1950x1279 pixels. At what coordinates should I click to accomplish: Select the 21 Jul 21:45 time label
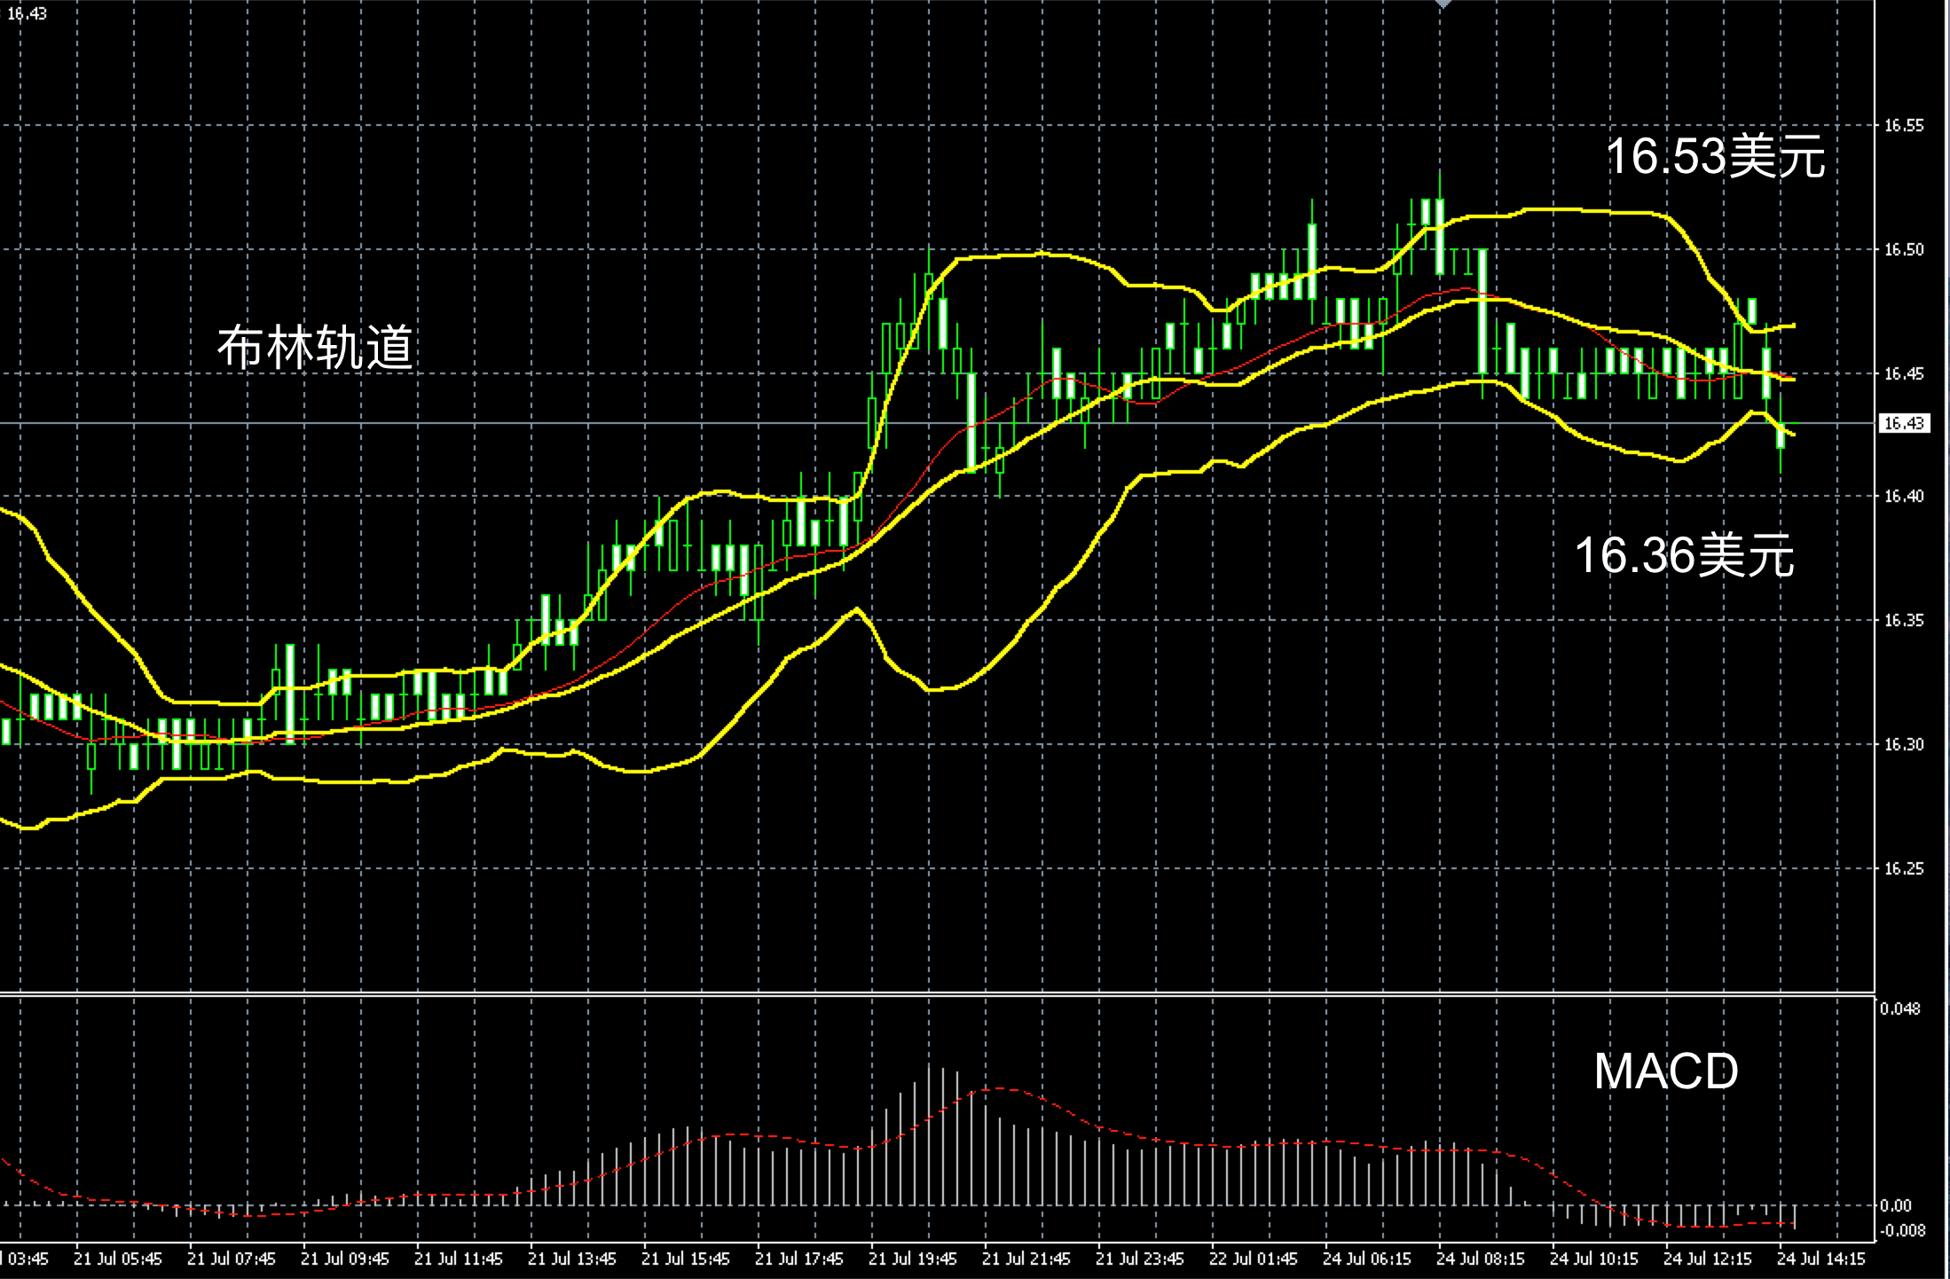(x=1026, y=1259)
